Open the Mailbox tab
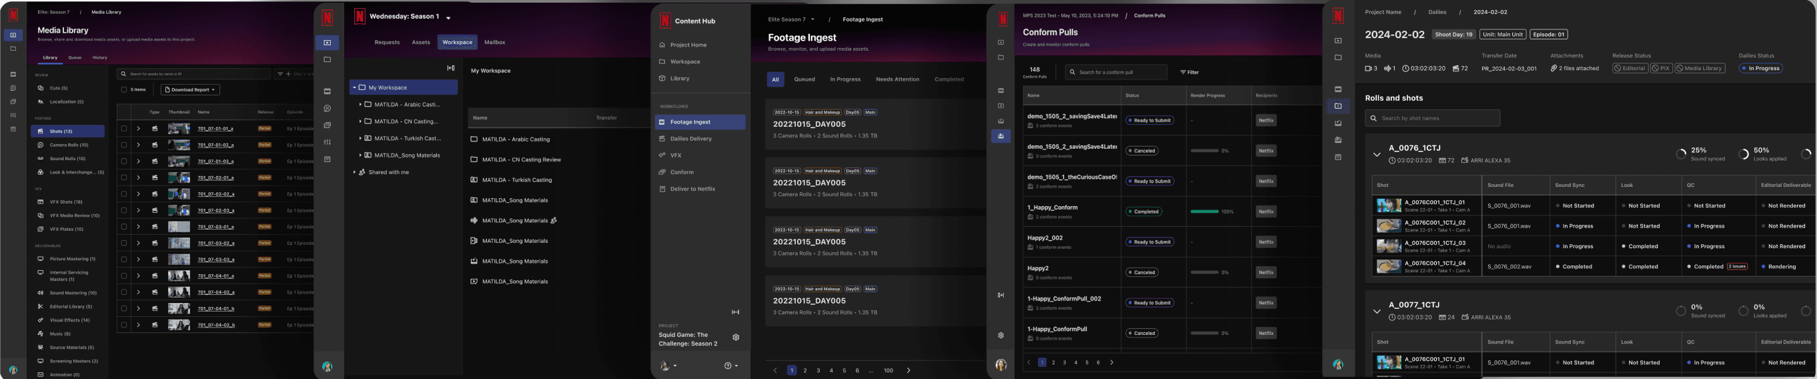 coord(494,42)
